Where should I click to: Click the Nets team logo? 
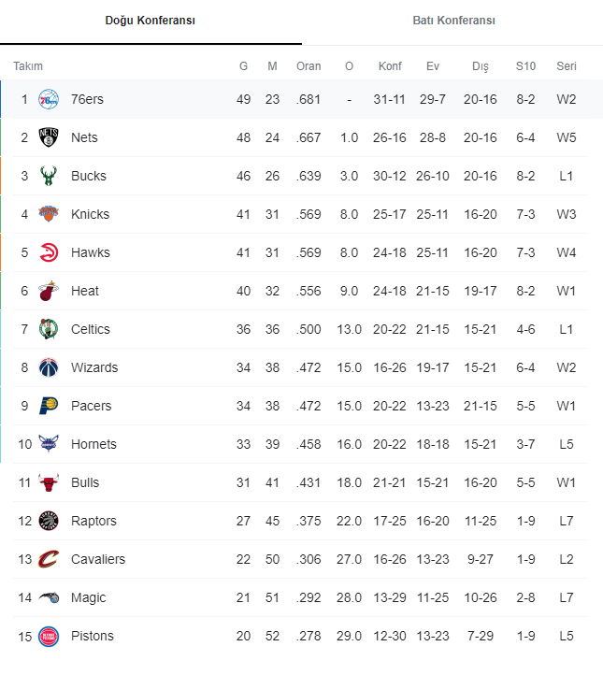49,137
